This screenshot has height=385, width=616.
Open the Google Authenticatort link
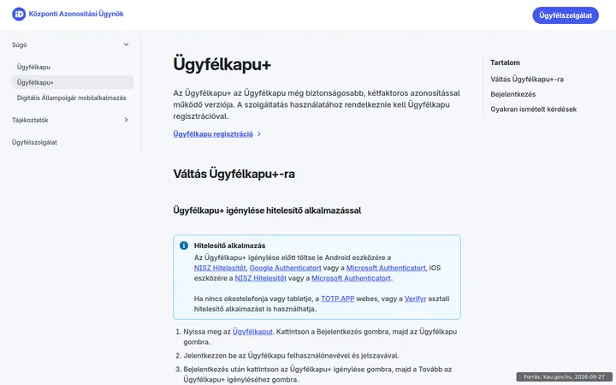pyautogui.click(x=285, y=268)
